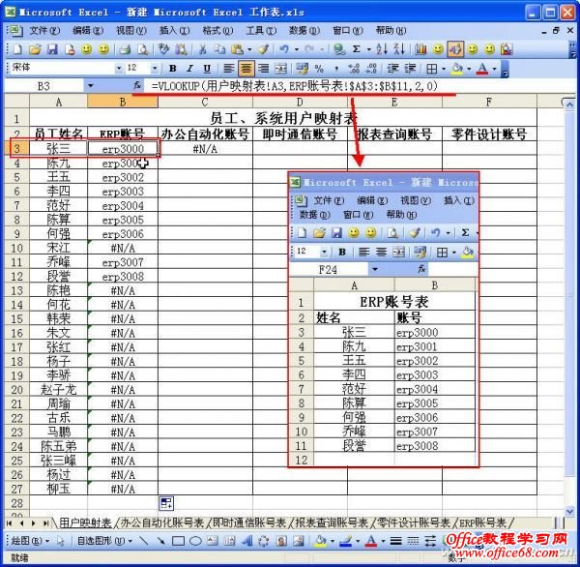Cut the selection with the scissors icon
580x567 pixels.
tap(202, 49)
